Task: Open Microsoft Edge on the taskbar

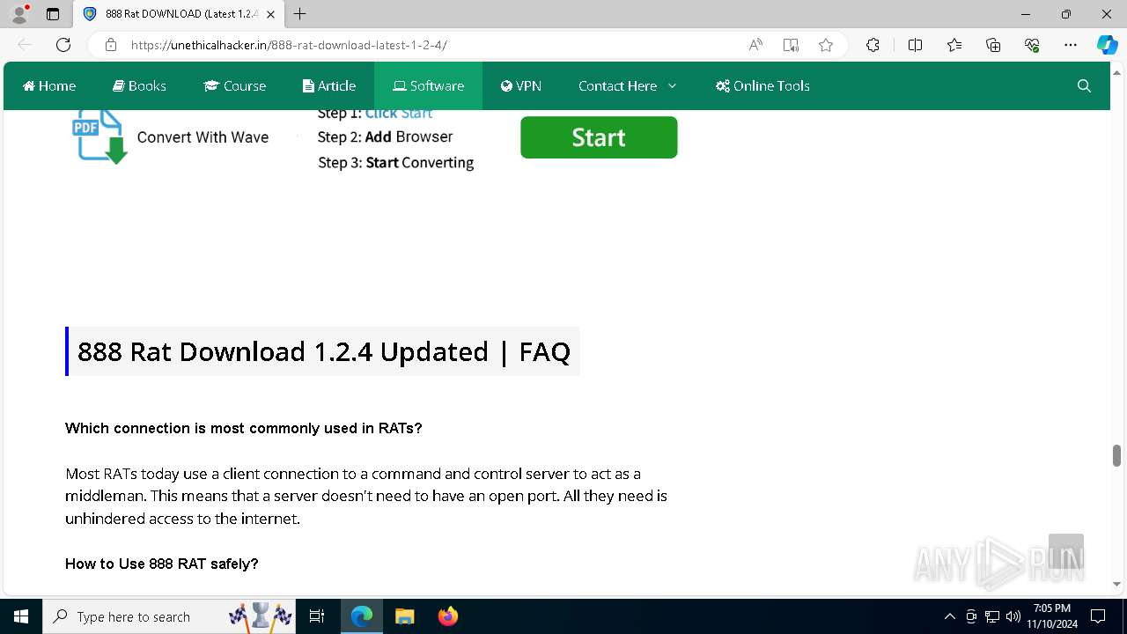Action: (x=362, y=616)
